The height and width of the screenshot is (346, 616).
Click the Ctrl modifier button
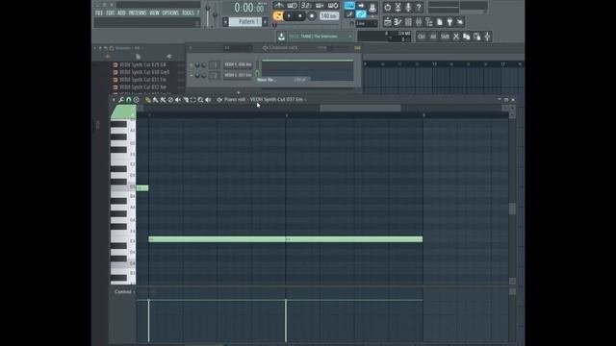point(422,37)
